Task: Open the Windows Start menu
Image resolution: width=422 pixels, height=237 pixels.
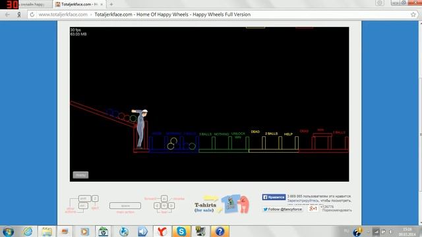Action: [x=8, y=232]
